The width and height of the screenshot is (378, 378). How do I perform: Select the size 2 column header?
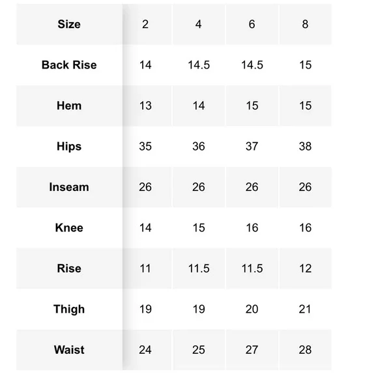point(145,24)
